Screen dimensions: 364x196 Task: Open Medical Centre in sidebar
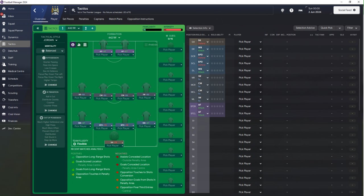point(16,71)
